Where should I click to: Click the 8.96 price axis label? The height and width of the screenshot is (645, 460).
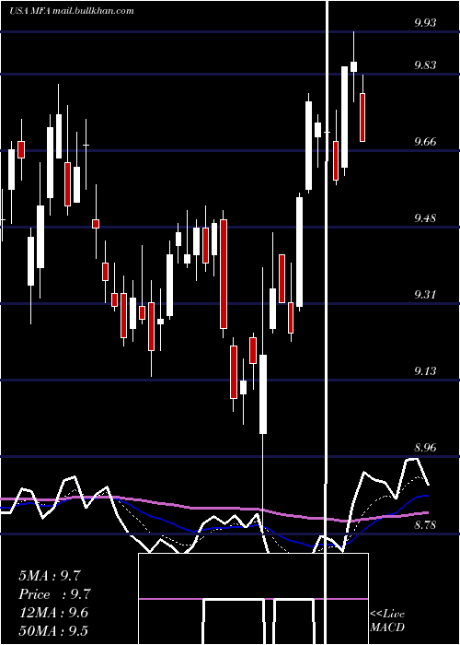[x=425, y=448]
